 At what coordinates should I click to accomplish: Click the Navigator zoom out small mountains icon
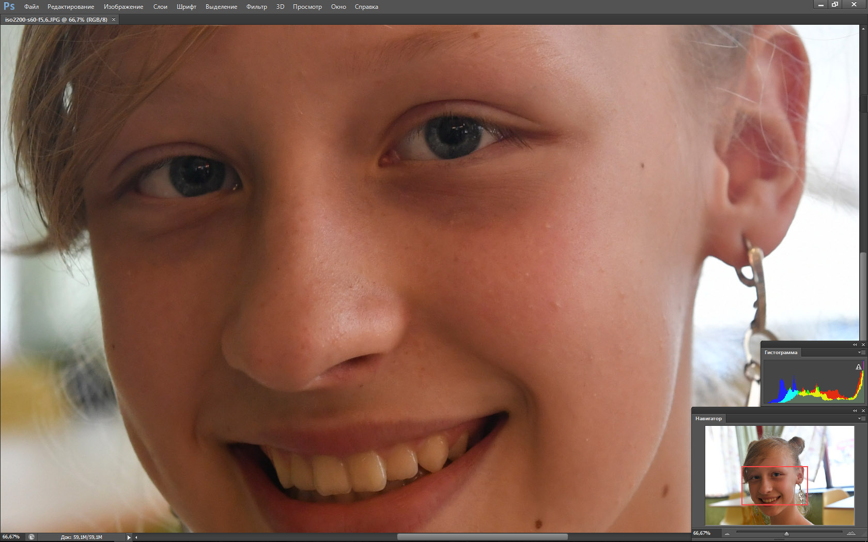tap(727, 533)
